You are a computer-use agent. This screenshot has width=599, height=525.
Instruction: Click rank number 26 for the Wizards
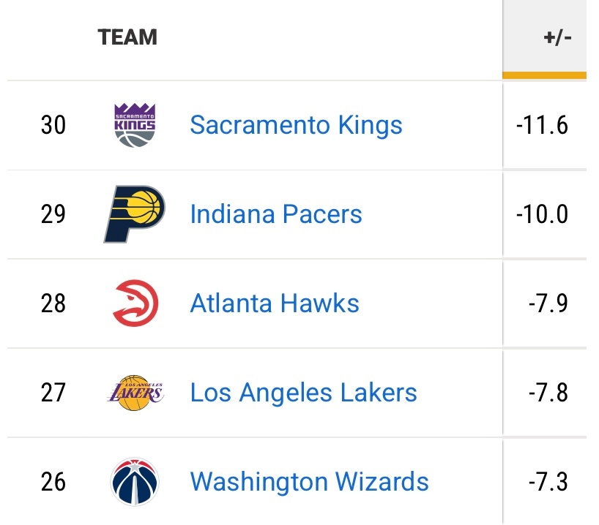(53, 482)
